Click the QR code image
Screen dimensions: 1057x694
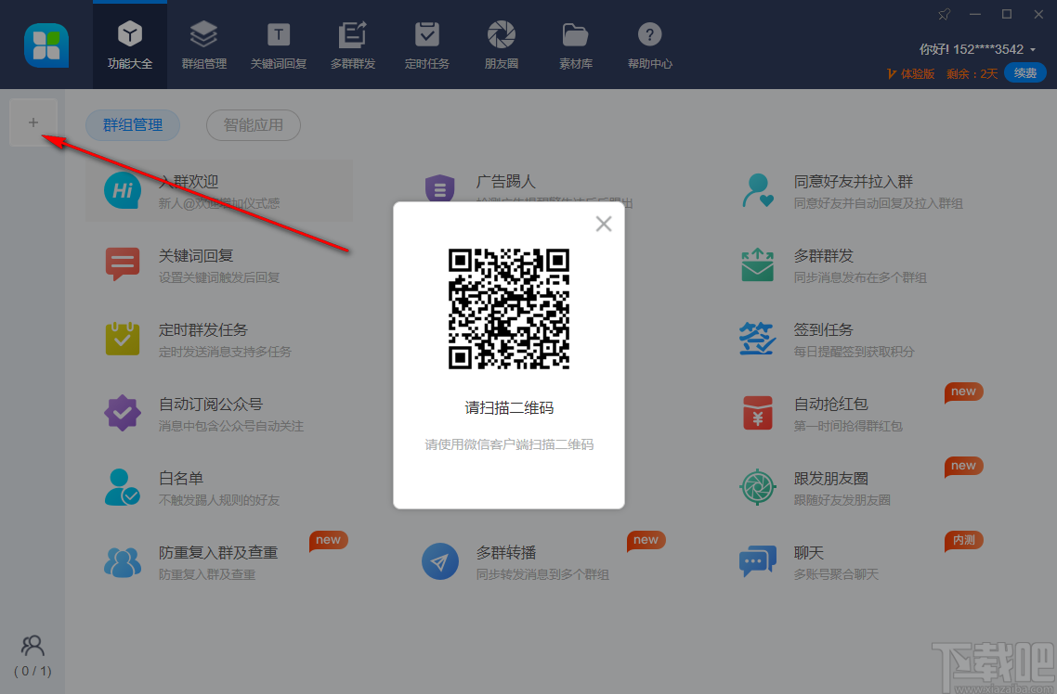click(509, 309)
